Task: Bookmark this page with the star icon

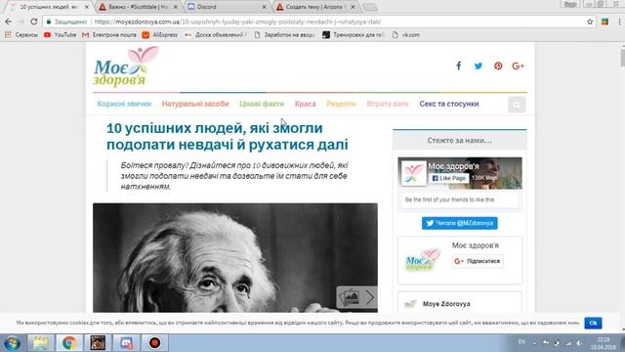Action: point(590,22)
